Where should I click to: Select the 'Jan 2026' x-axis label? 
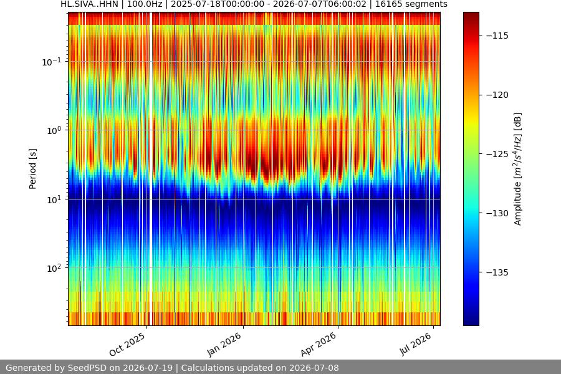[224, 345]
